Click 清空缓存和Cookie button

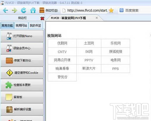(x=22, y=73)
